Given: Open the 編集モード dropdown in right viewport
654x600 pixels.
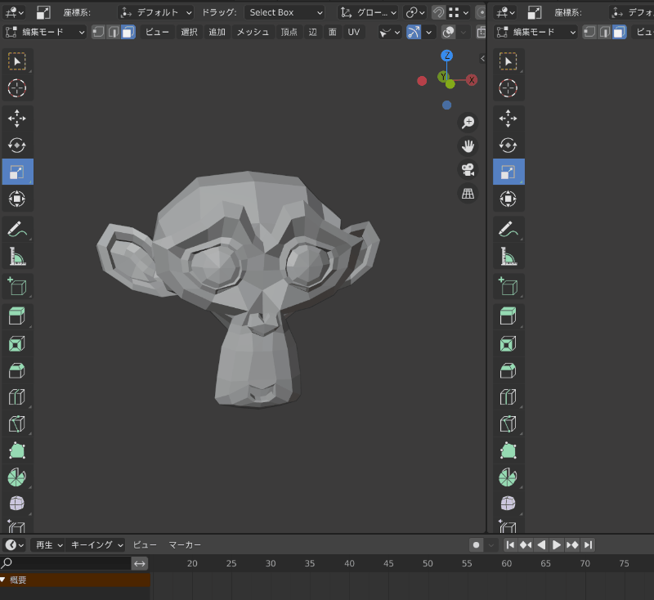Looking at the screenshot, I should [536, 32].
